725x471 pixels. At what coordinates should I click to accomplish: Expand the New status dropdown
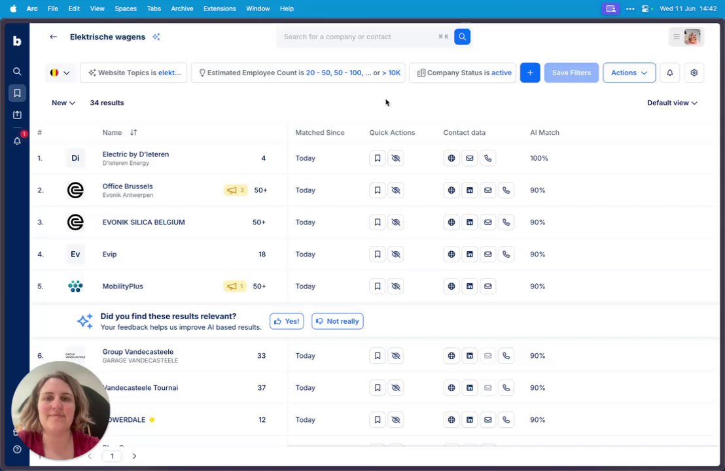coord(63,103)
